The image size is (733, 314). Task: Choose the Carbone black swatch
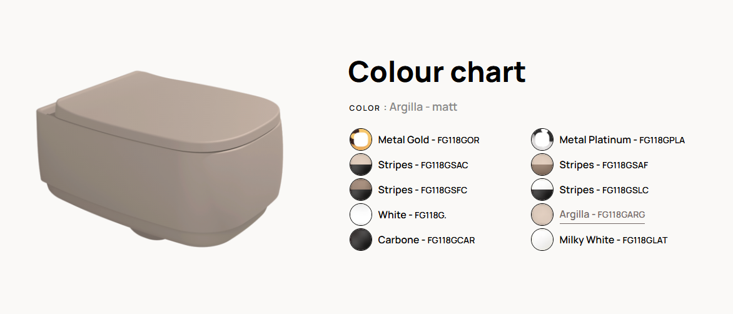pyautogui.click(x=360, y=240)
